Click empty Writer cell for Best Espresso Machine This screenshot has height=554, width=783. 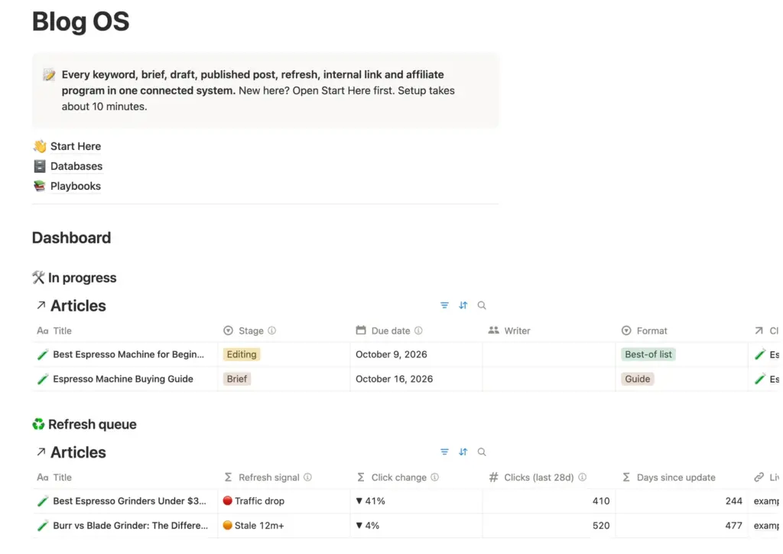(549, 355)
